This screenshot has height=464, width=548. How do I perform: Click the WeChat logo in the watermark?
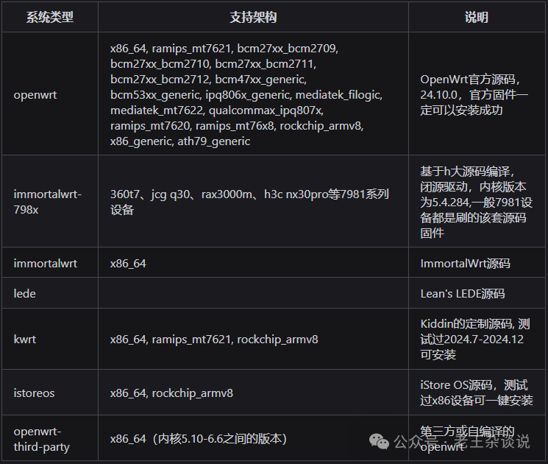tap(380, 440)
